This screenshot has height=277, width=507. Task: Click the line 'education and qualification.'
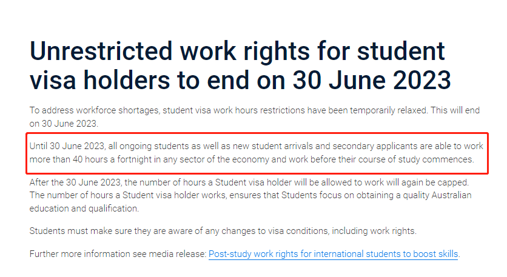tap(84, 209)
